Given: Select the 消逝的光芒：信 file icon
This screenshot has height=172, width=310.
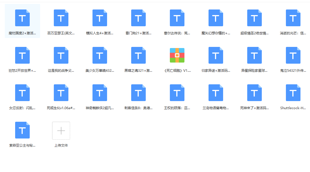Looking at the screenshot, I should click(293, 18).
